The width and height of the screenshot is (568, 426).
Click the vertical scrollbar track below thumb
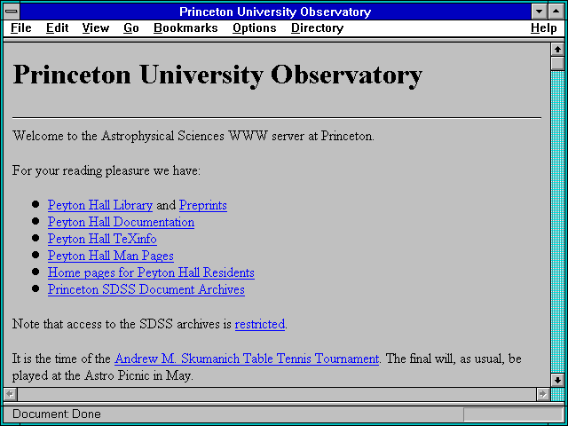pyautogui.click(x=557, y=221)
